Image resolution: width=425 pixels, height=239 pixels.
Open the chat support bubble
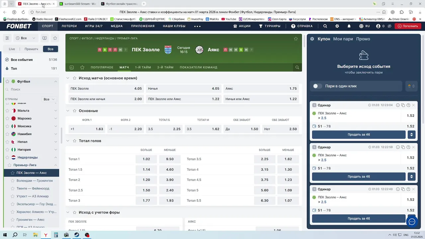[x=412, y=222]
